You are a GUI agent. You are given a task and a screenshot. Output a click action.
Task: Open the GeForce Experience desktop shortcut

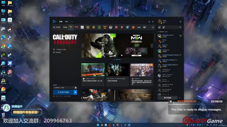pyautogui.click(x=3, y=56)
